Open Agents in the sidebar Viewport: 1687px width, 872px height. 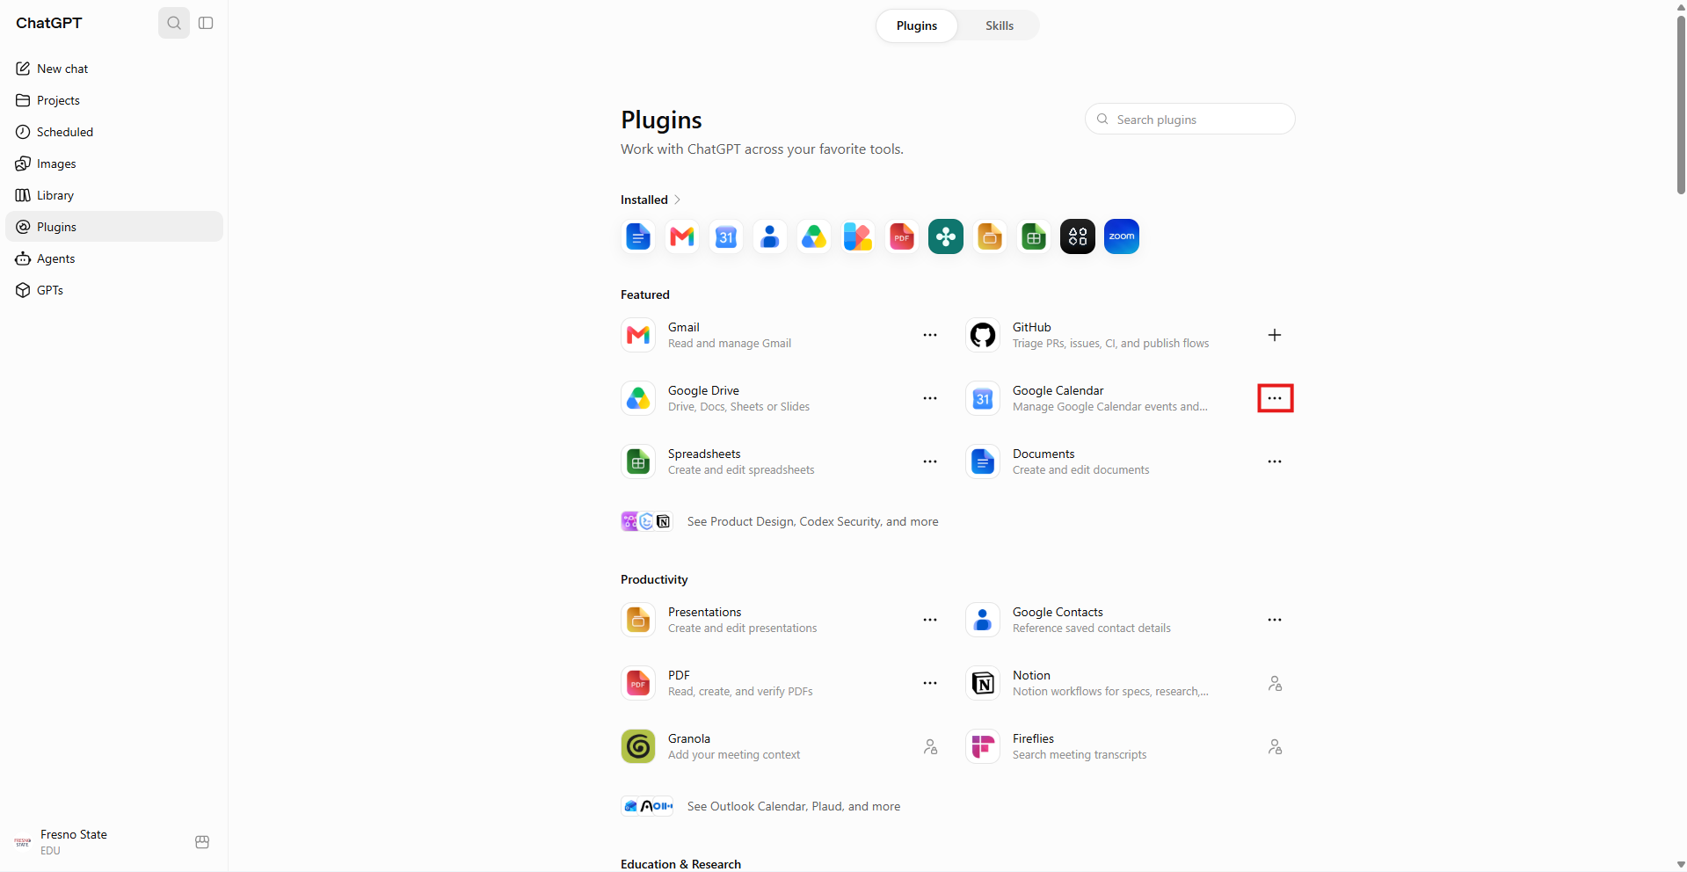tap(114, 258)
